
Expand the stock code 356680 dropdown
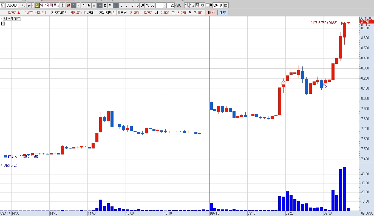pyautogui.click(x=19, y=5)
